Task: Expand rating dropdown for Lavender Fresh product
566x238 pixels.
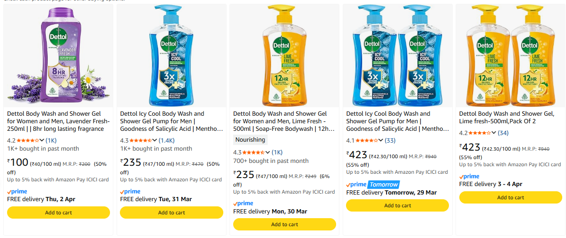Action: (x=42, y=140)
